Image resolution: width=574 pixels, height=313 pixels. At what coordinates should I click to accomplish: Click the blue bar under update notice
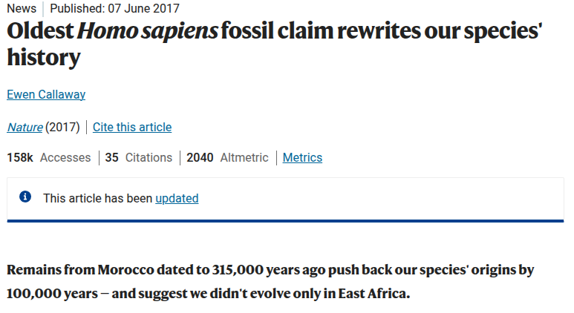[x=286, y=221]
